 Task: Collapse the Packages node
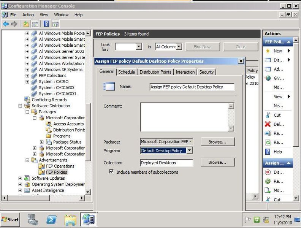(x=27, y=112)
